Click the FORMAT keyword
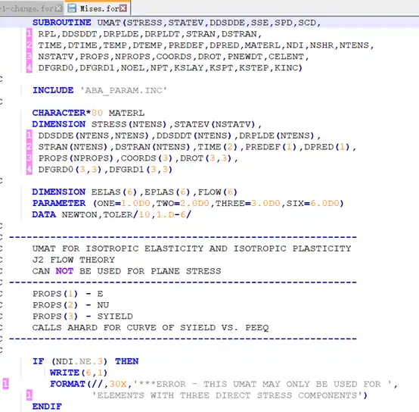The width and height of the screenshot is (419, 412). point(67,384)
